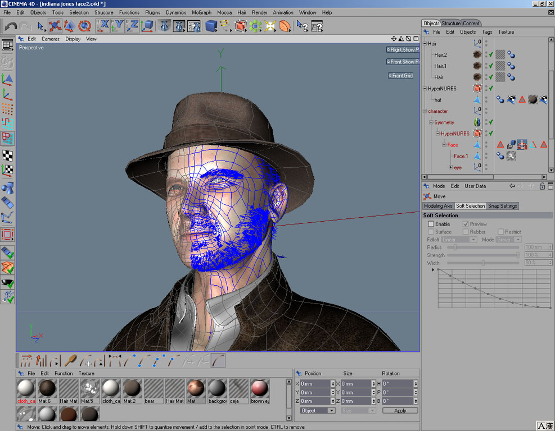Select the Edges mode icon in left toolbar
555x431 pixels.
coord(7,123)
